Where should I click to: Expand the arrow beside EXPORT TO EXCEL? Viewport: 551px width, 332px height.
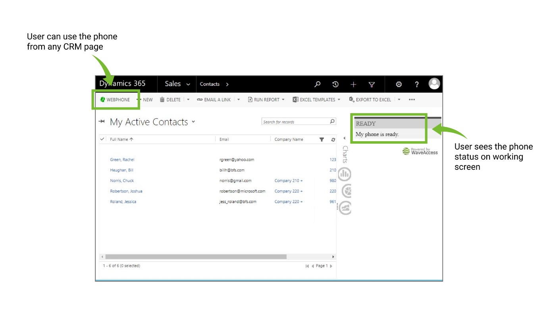point(399,100)
